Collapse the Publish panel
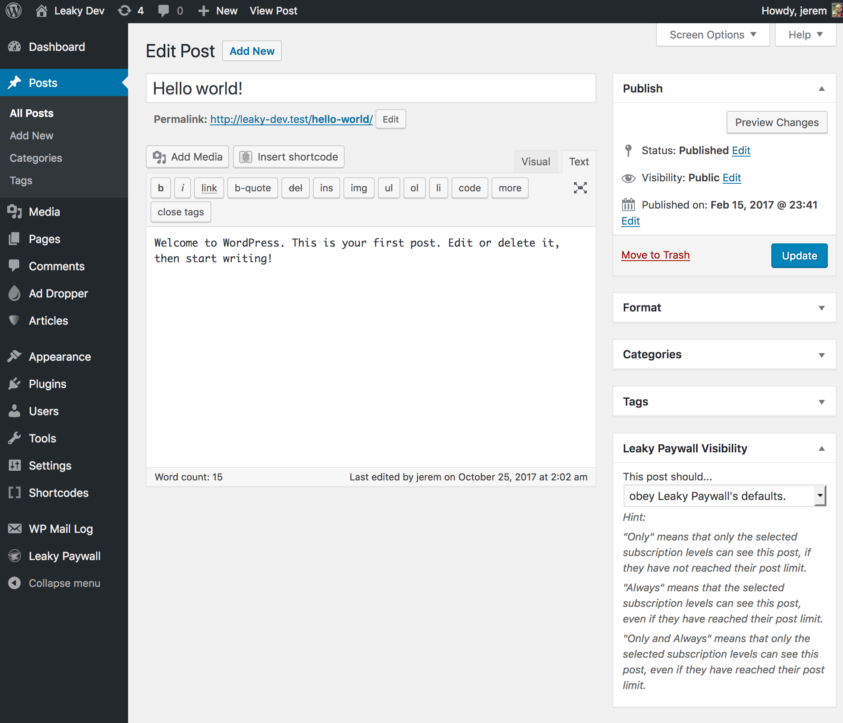 click(821, 89)
